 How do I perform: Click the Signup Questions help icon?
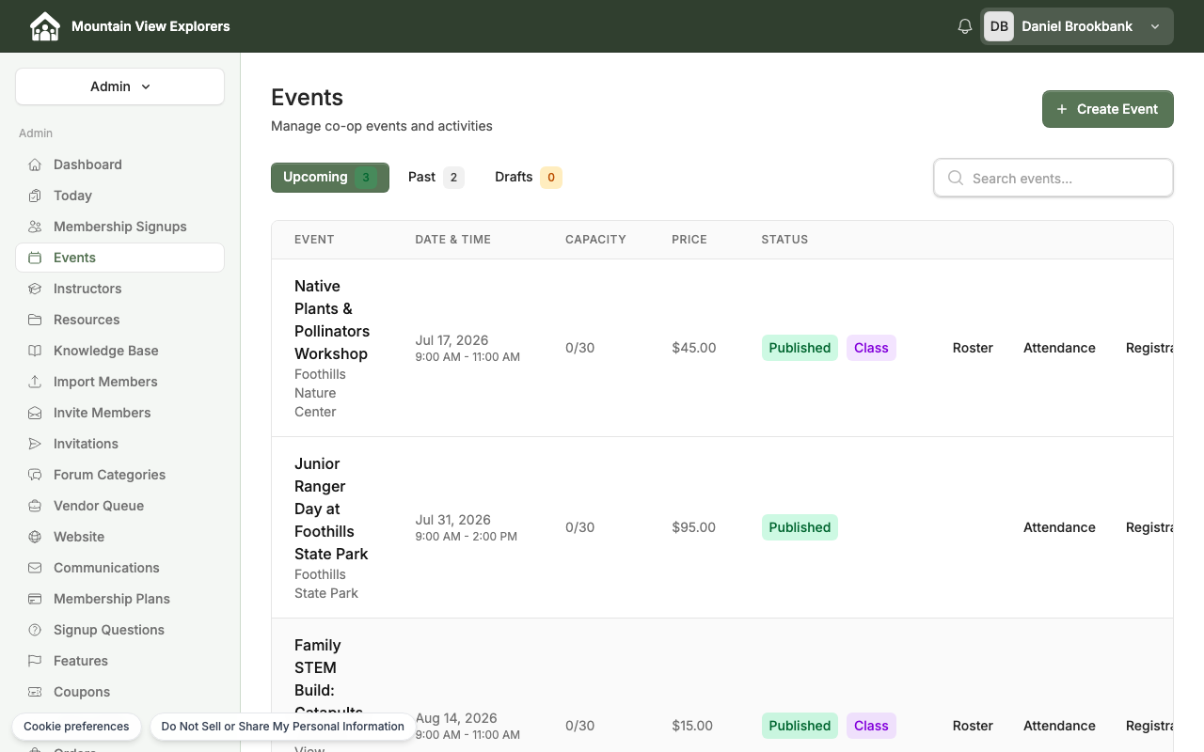click(35, 630)
